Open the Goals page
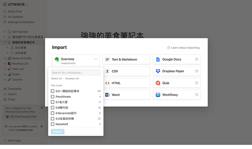The width and height of the screenshot is (252, 149). (x=16, y=74)
